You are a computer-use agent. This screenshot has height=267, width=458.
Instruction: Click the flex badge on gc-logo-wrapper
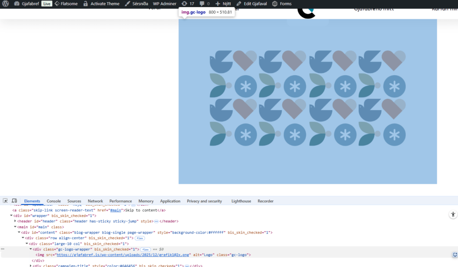pyautogui.click(x=145, y=249)
